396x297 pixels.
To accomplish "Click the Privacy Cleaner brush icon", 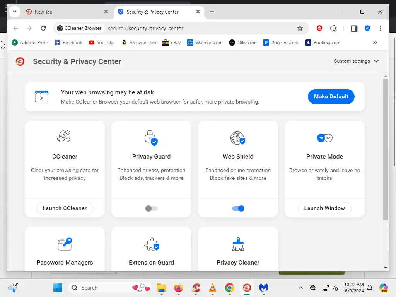I will coord(238,244).
